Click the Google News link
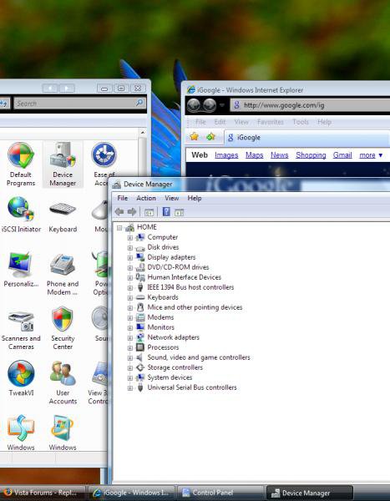 point(280,155)
